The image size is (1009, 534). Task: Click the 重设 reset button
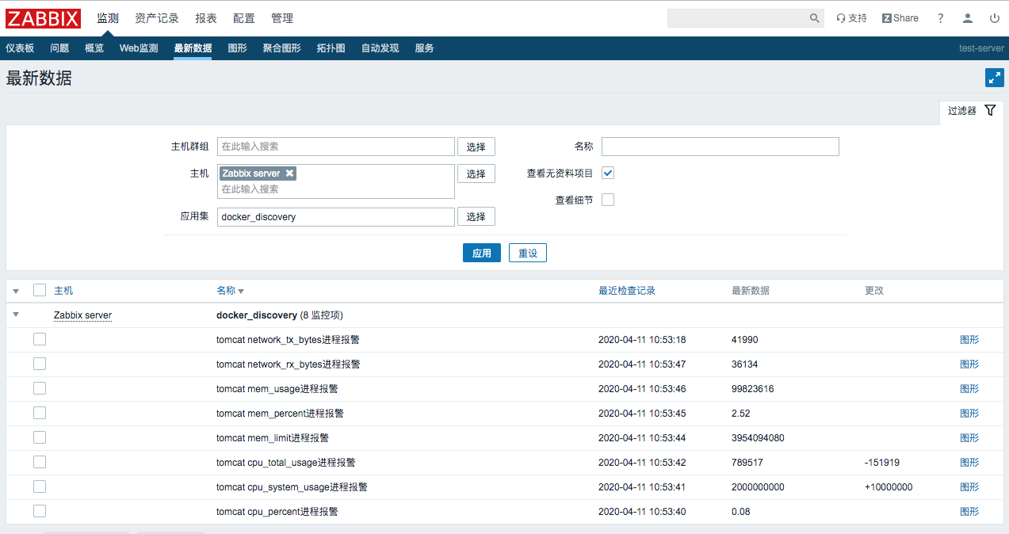(x=528, y=253)
